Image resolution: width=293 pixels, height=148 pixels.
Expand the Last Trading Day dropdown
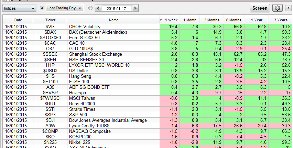tap(65, 8)
